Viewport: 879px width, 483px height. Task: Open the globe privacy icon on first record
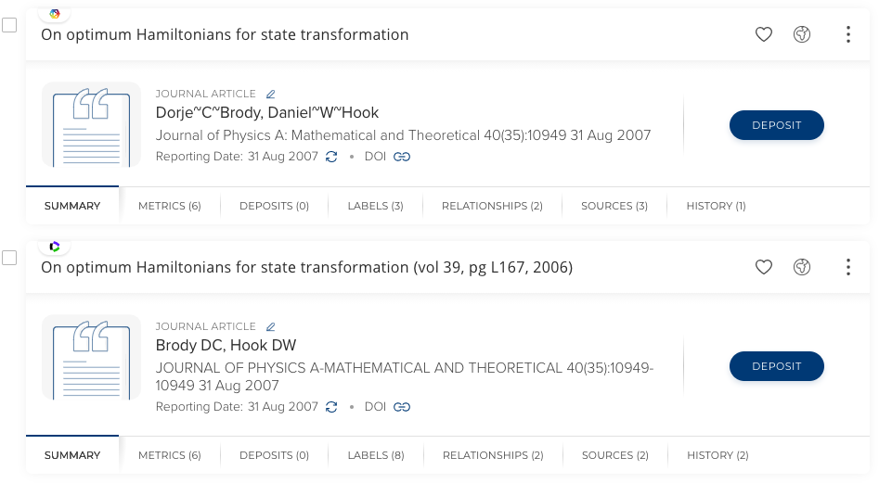(x=802, y=35)
